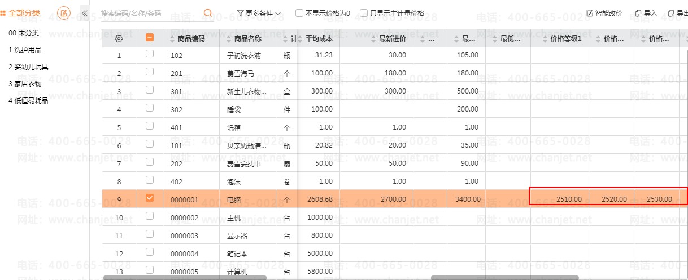Collapse the category sidebar with double-chevron

pos(84,13)
